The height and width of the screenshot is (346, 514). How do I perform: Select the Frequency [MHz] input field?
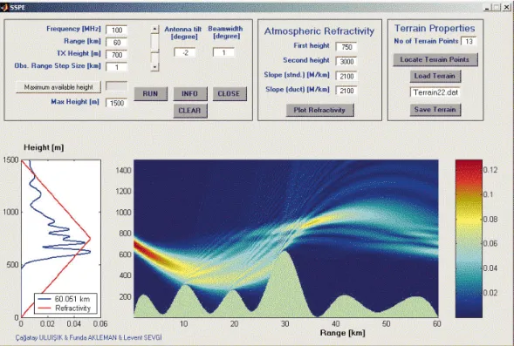click(x=116, y=31)
